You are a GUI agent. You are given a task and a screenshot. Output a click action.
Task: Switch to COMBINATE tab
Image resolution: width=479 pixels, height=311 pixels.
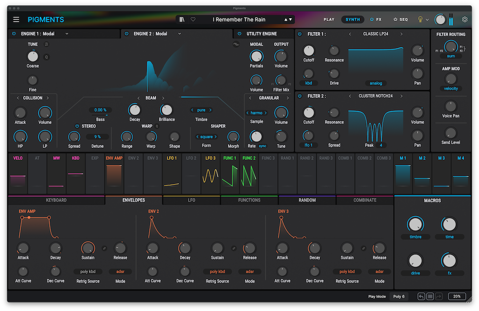[x=365, y=200]
